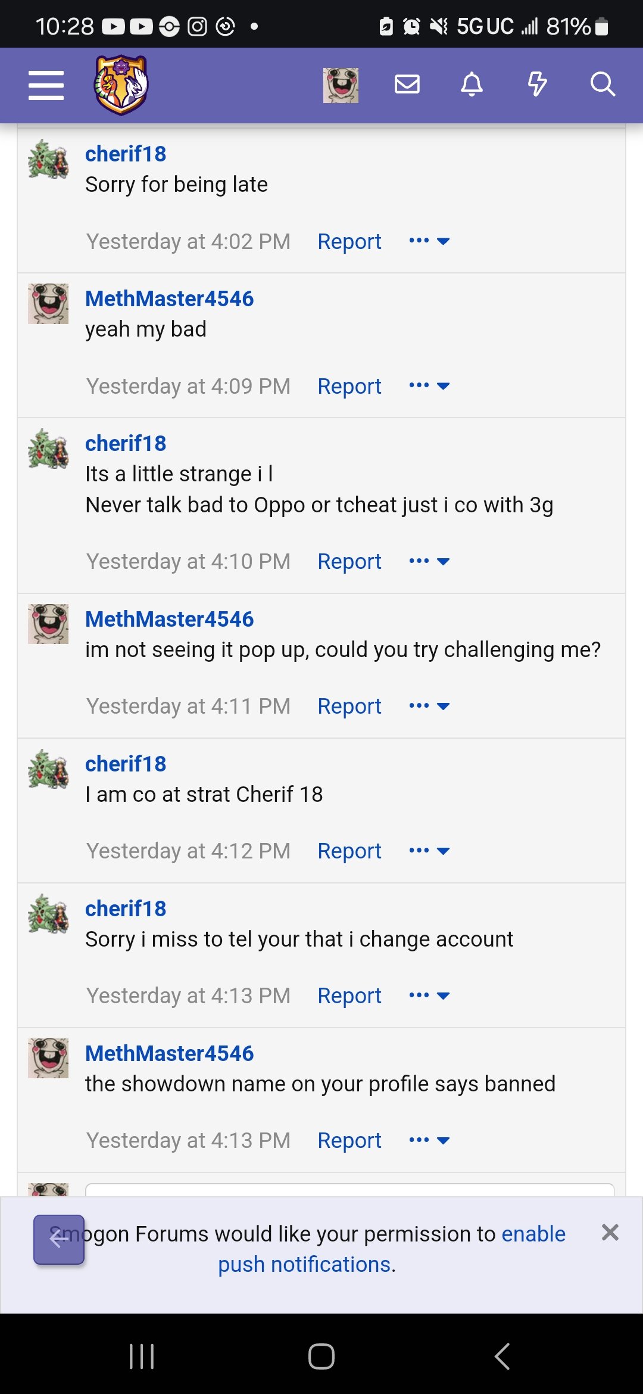Dismiss the push notifications banner
Image resolution: width=643 pixels, height=1394 pixels.
(x=610, y=1232)
